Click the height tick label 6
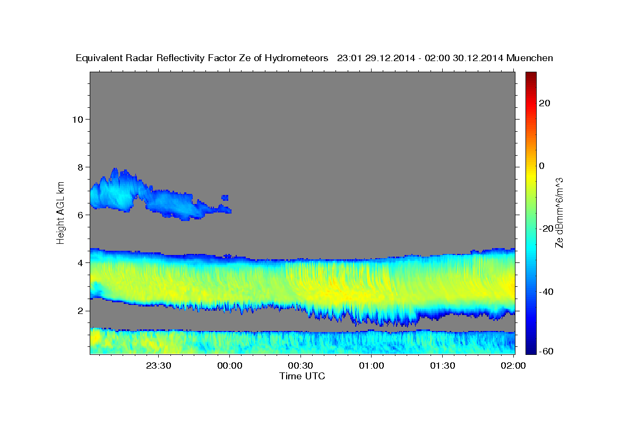 [80, 215]
